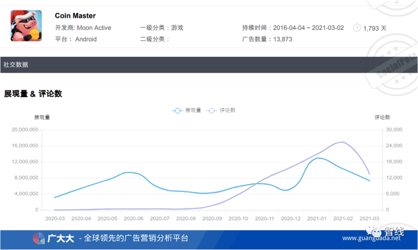Open www.guangdada.net website link
418x250 pixels.
(x=372, y=238)
